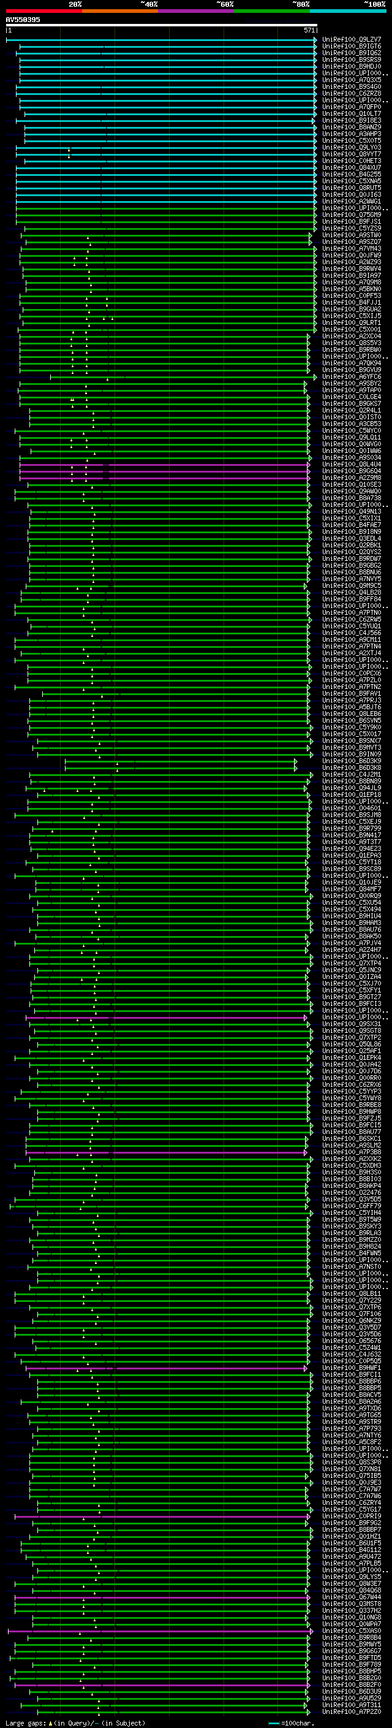Click the cyan alignment bar for UniRef100_B8ANZ9
Image resolution: width=392 pixels, height=1728 pixels.
[170, 128]
